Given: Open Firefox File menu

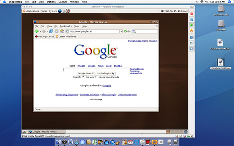Looking at the screenshot, I should point(36,26).
